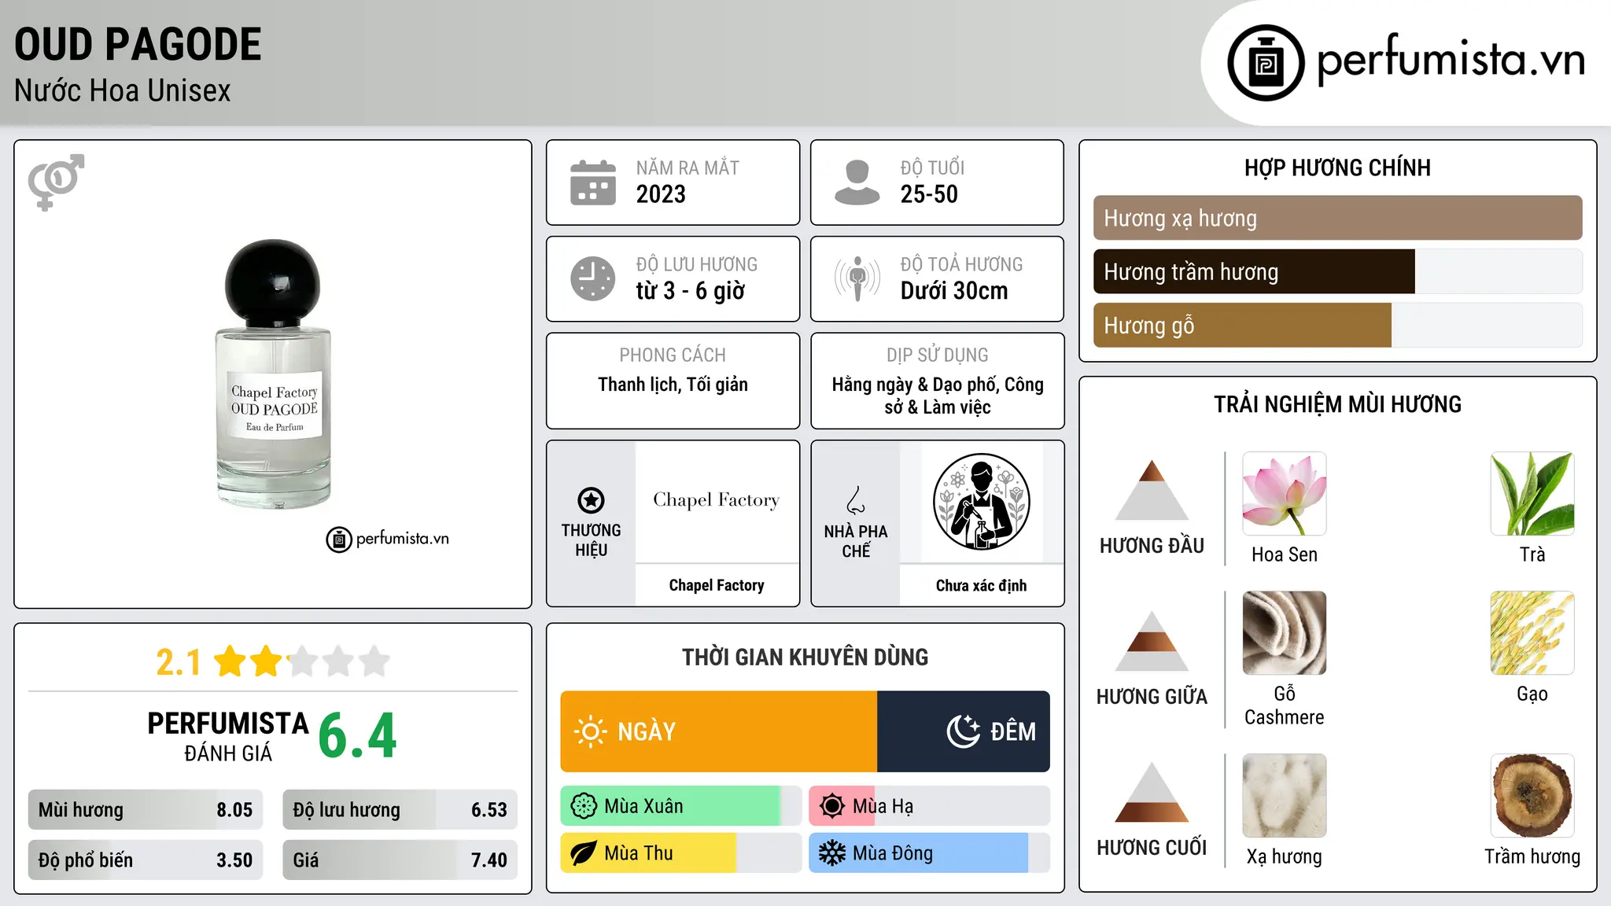The width and height of the screenshot is (1611, 906).
Task: Click the person icon beside Độ tuổi
Action: click(857, 182)
